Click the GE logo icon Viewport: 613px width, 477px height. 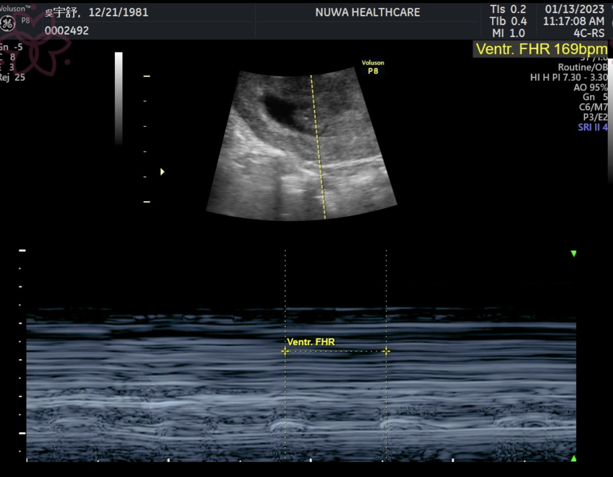point(8,23)
